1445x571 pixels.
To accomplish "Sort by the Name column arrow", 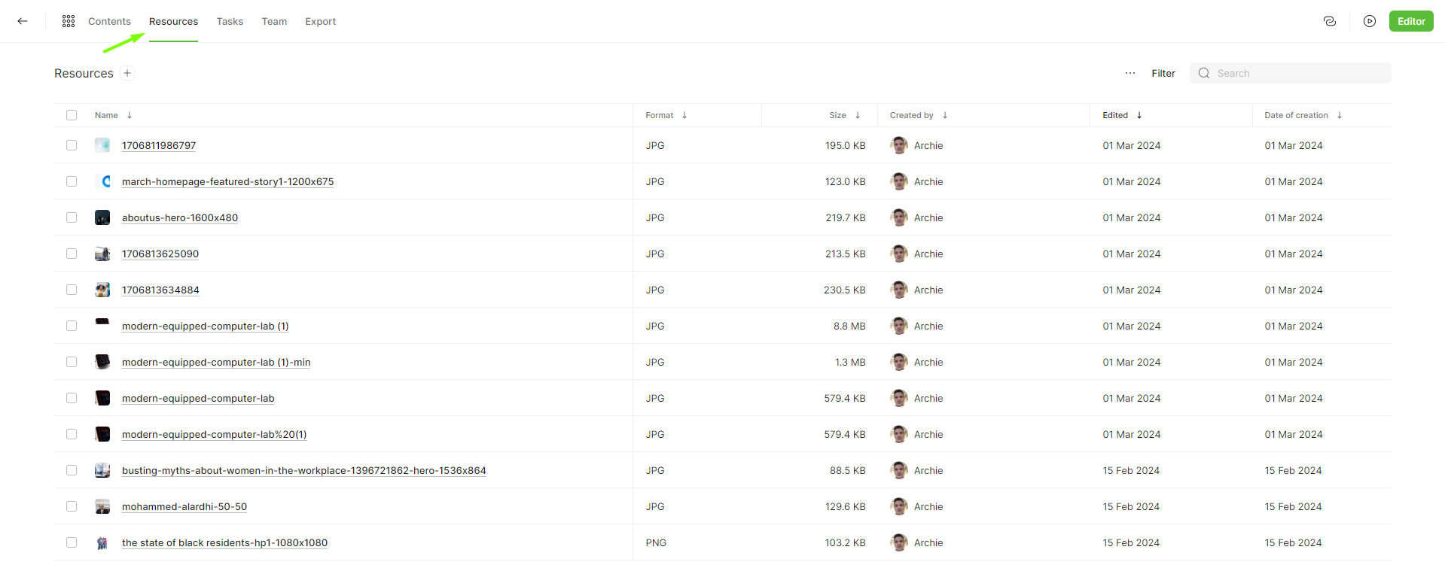I will 130,115.
